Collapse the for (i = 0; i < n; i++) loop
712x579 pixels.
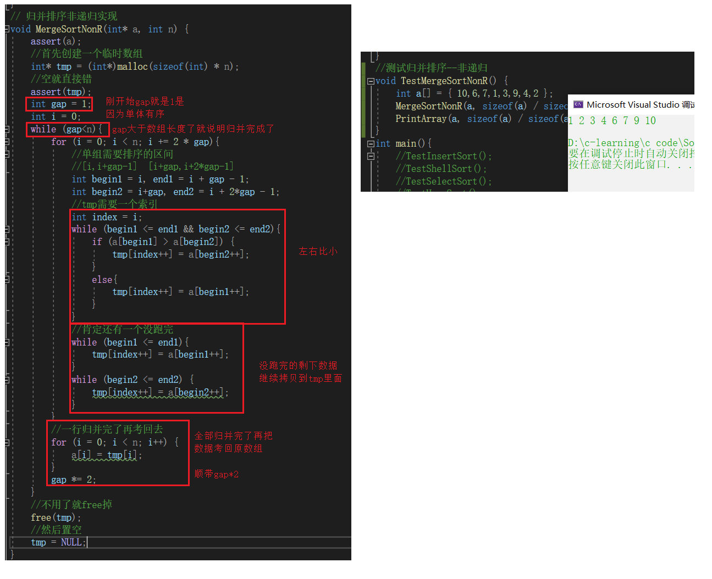[7, 442]
